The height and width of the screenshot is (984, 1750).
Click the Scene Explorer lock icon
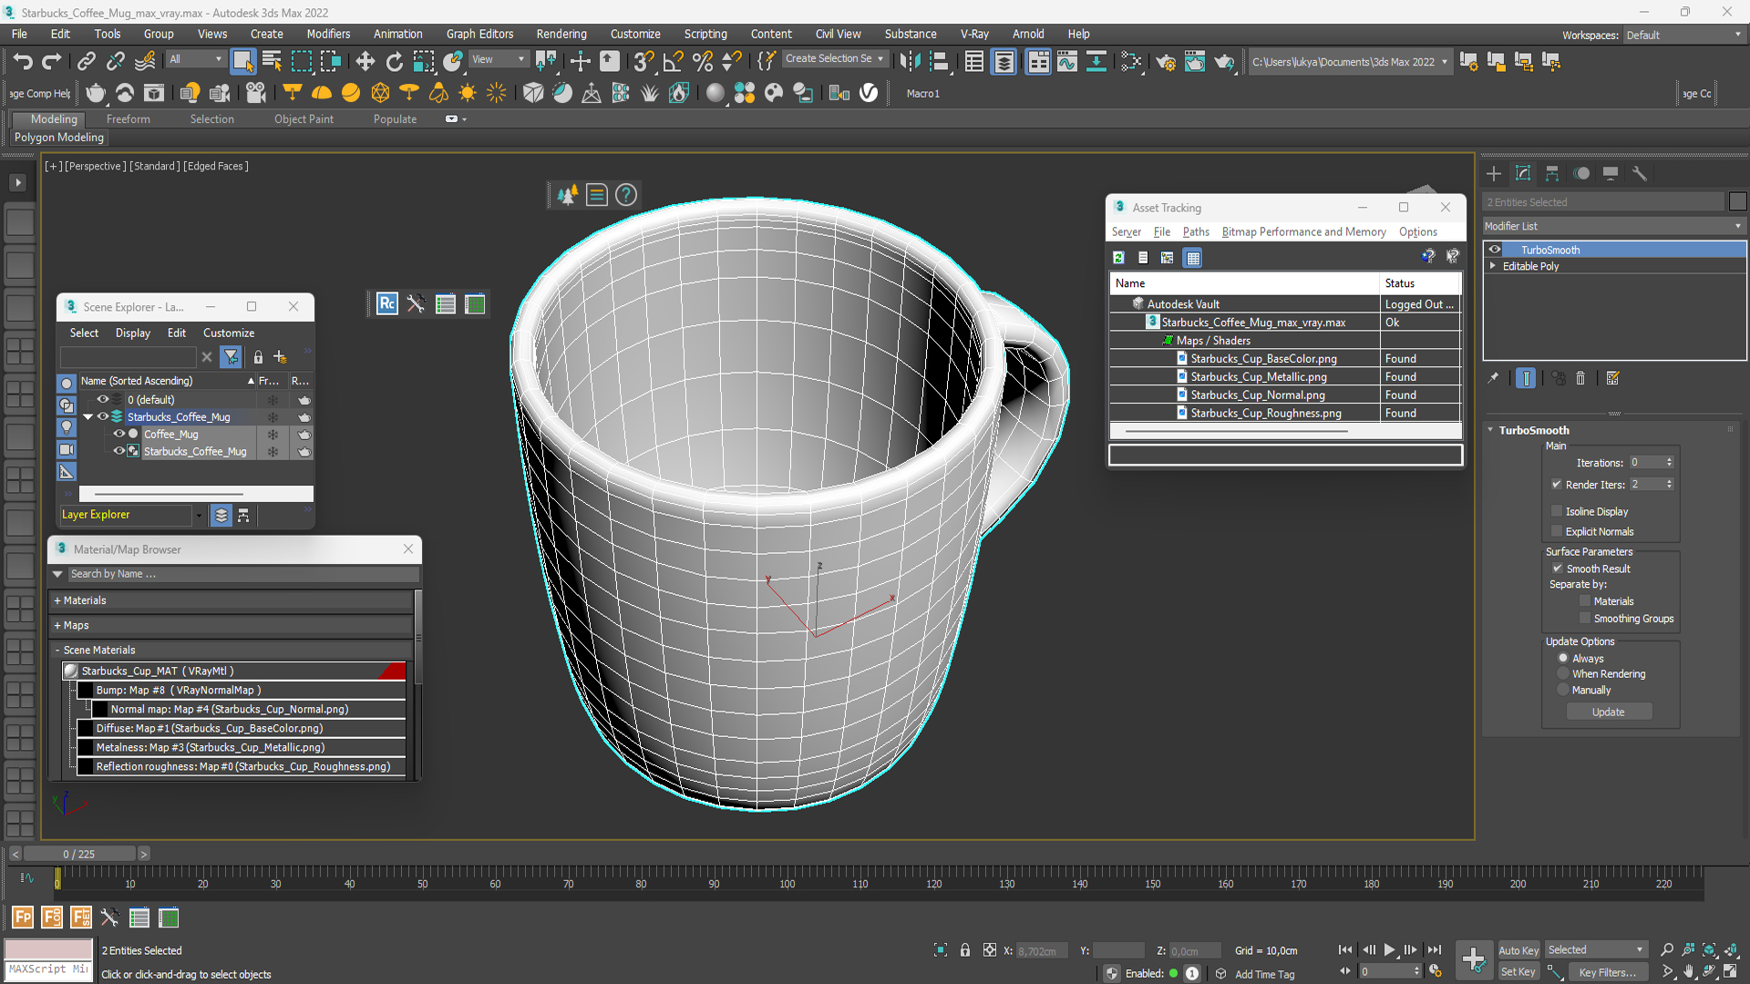[x=258, y=357]
